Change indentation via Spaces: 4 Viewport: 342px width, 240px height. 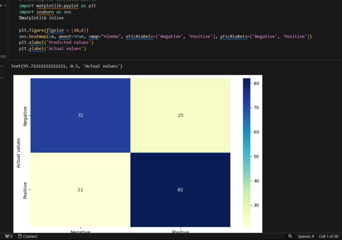pos(306,236)
